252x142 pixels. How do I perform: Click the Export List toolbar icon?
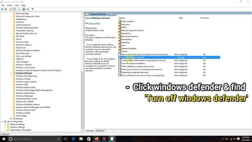pos(19,9)
